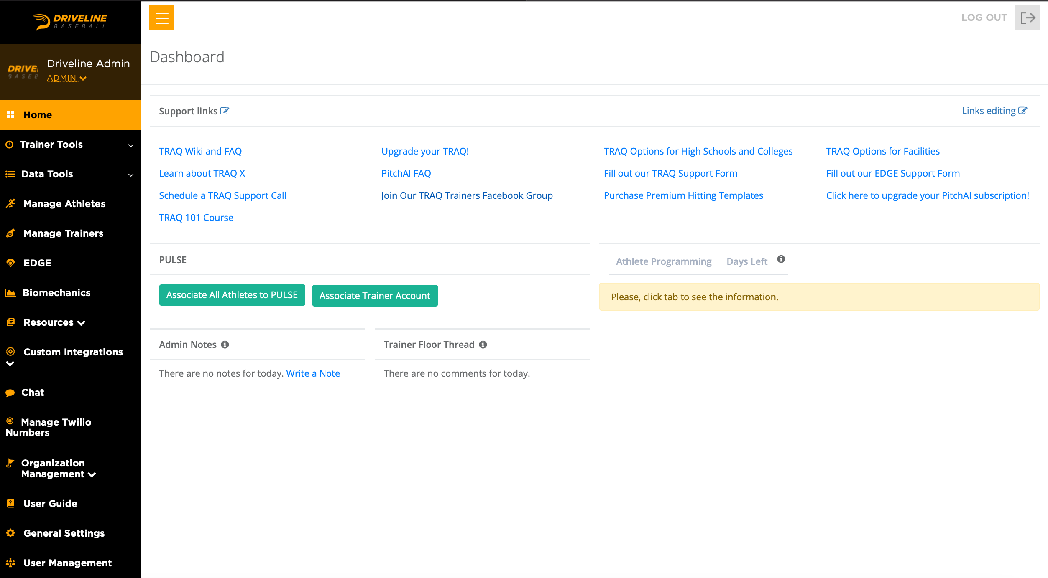The image size is (1048, 578).
Task: Open Manage Athletes in the sidebar
Action: click(x=70, y=203)
